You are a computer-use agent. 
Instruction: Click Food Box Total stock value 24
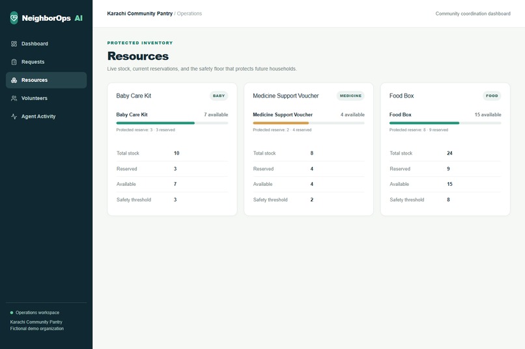click(449, 153)
